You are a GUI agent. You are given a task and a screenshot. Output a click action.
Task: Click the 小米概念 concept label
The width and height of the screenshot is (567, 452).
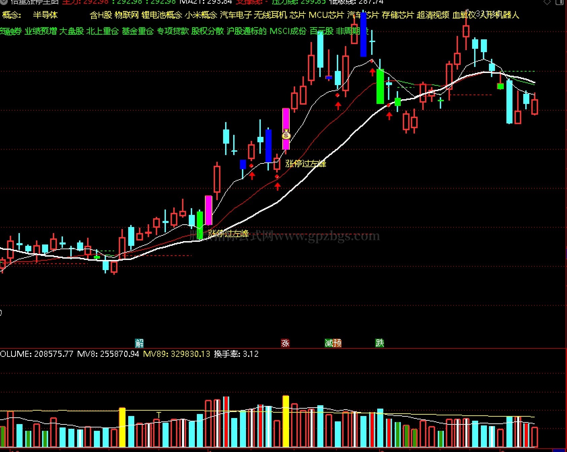(201, 15)
